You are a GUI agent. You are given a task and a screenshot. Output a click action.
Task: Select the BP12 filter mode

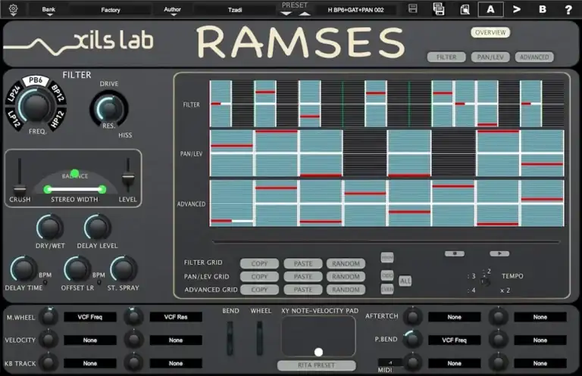(58, 93)
